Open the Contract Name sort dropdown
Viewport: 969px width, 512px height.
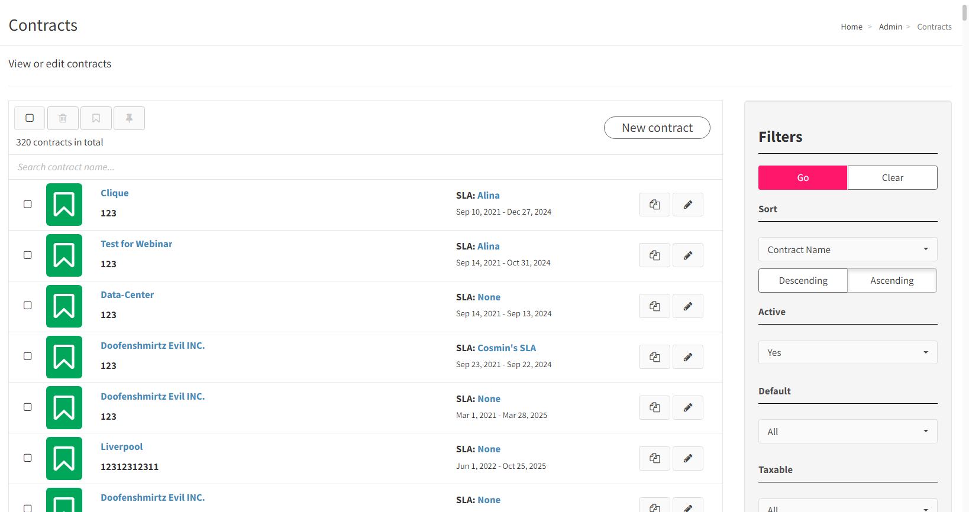848,249
